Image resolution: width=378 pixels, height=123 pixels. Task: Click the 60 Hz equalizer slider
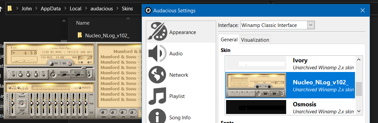tap(32, 103)
